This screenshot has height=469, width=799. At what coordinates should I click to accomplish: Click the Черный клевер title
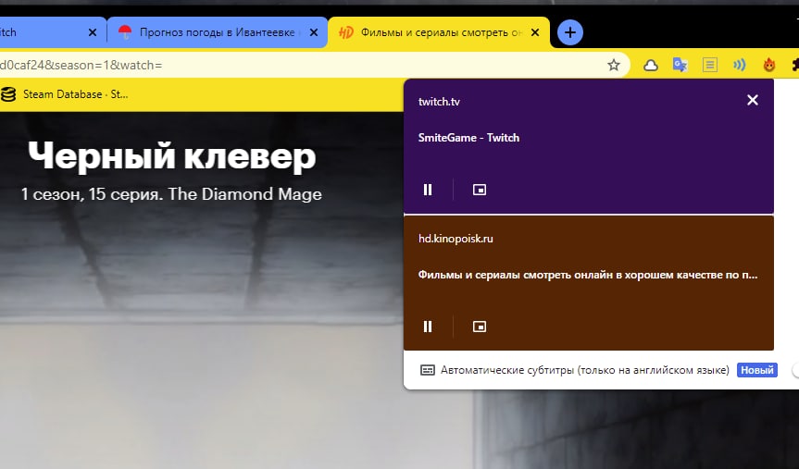point(172,155)
